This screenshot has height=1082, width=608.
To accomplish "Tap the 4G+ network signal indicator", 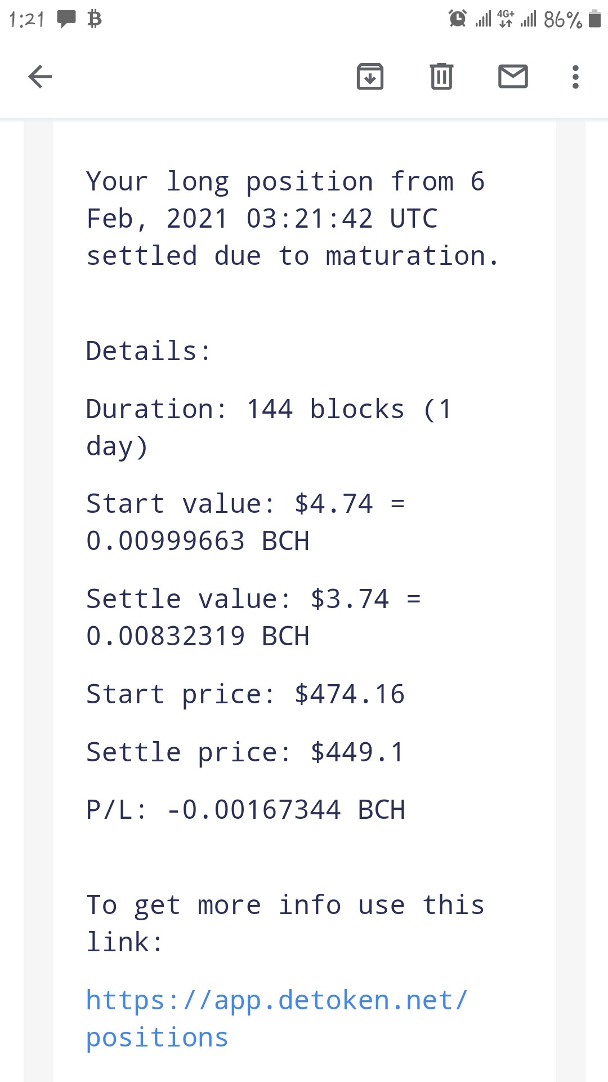I will point(506,19).
